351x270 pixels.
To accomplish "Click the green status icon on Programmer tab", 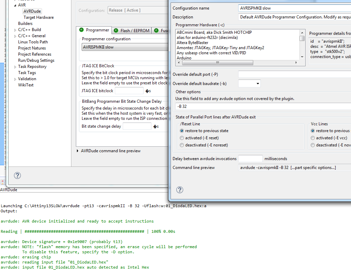I will [x=81, y=30].
